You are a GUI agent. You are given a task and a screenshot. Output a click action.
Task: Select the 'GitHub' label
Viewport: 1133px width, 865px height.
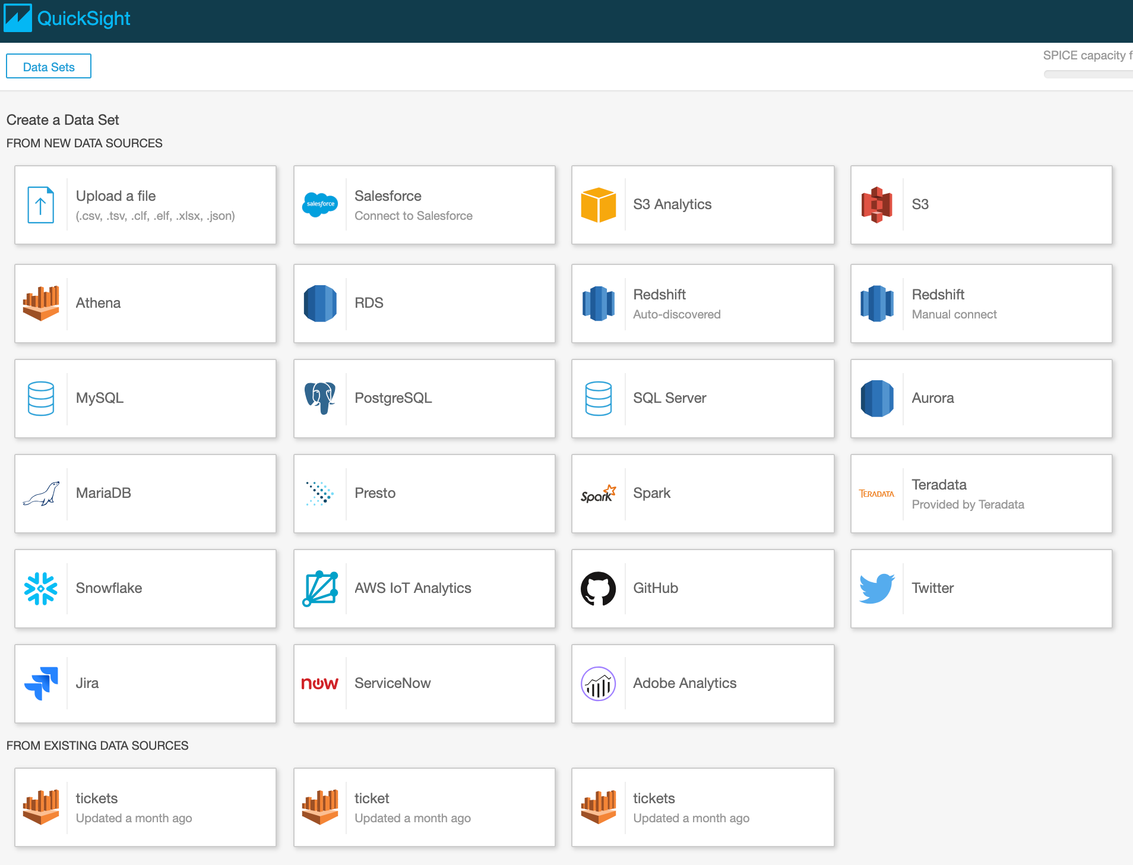pyautogui.click(x=656, y=588)
